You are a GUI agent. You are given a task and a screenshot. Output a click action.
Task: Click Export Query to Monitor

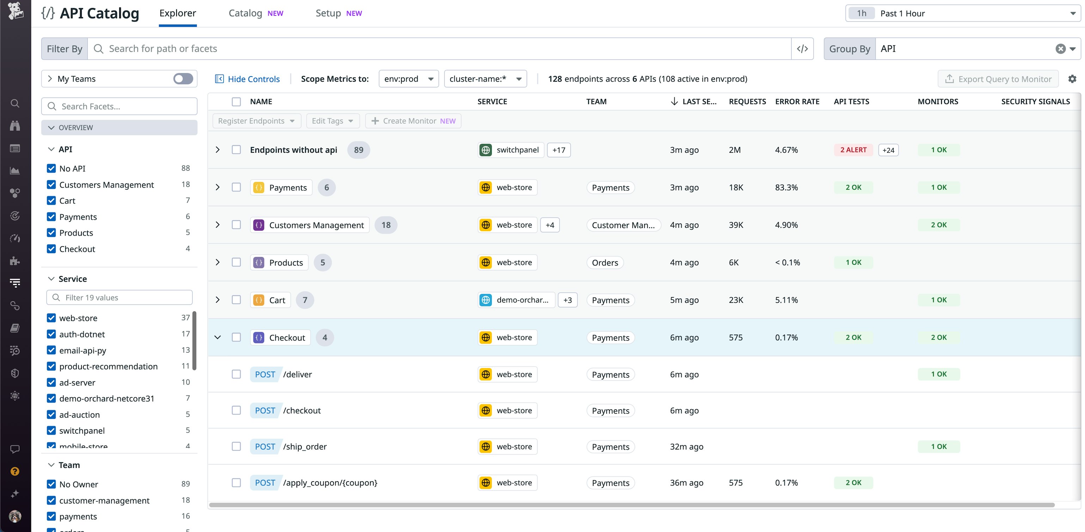998,79
